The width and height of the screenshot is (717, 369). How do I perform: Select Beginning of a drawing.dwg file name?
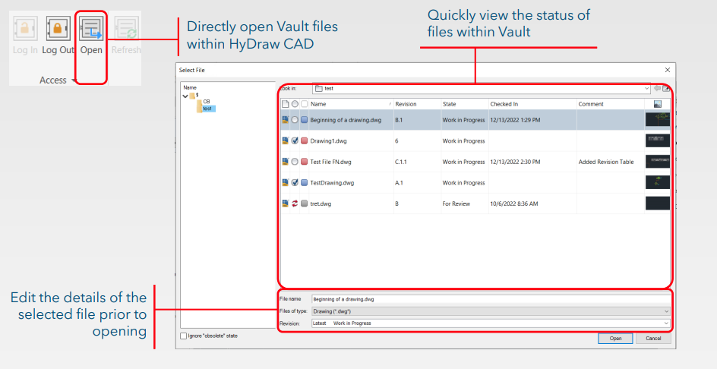pos(346,120)
